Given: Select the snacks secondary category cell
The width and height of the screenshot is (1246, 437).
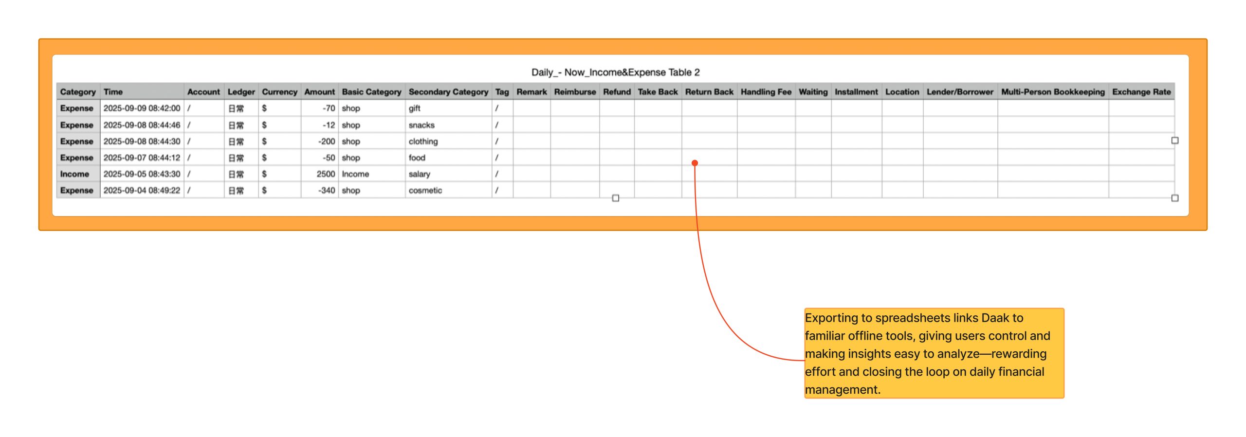Looking at the screenshot, I should pos(448,125).
